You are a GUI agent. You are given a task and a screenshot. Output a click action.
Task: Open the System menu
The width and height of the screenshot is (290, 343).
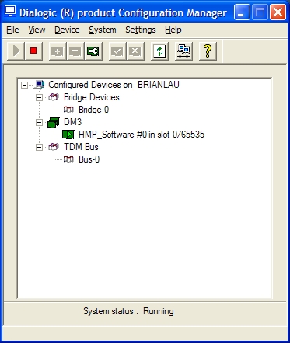[103, 30]
